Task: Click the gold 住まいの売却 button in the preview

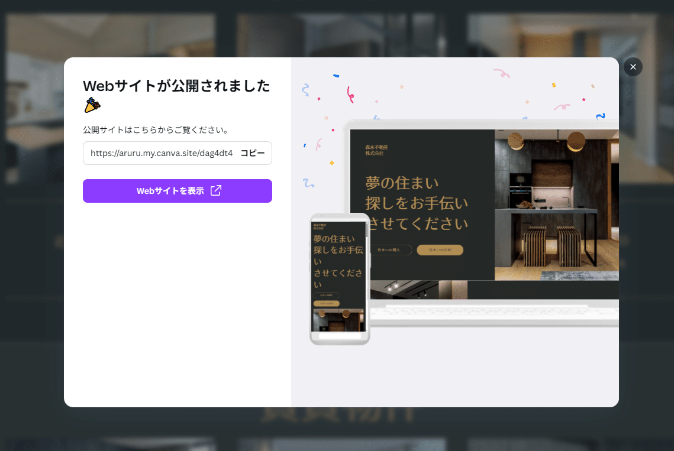Action: pos(441,249)
